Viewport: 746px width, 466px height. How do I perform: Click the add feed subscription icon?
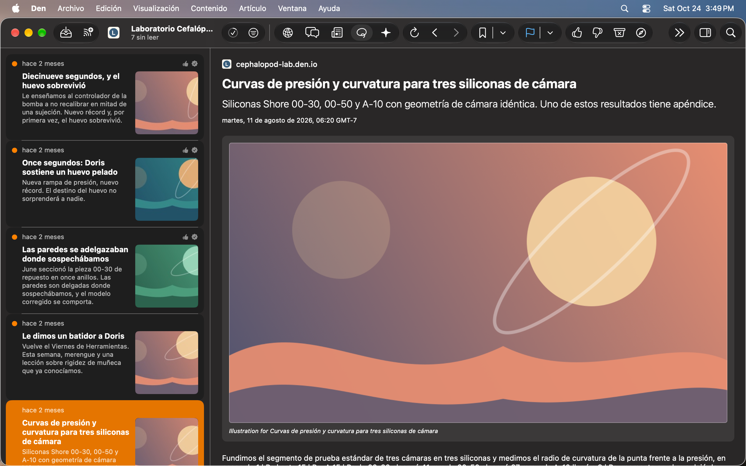click(x=88, y=32)
